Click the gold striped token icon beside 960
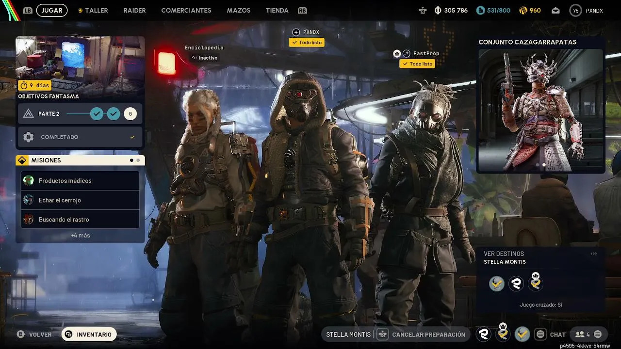 click(x=523, y=10)
